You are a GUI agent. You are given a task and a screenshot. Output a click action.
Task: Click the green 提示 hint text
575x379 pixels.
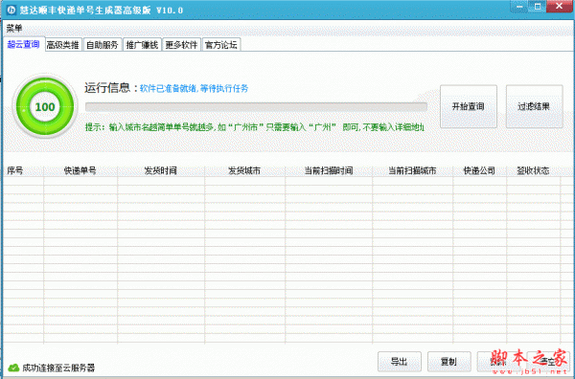[255, 127]
